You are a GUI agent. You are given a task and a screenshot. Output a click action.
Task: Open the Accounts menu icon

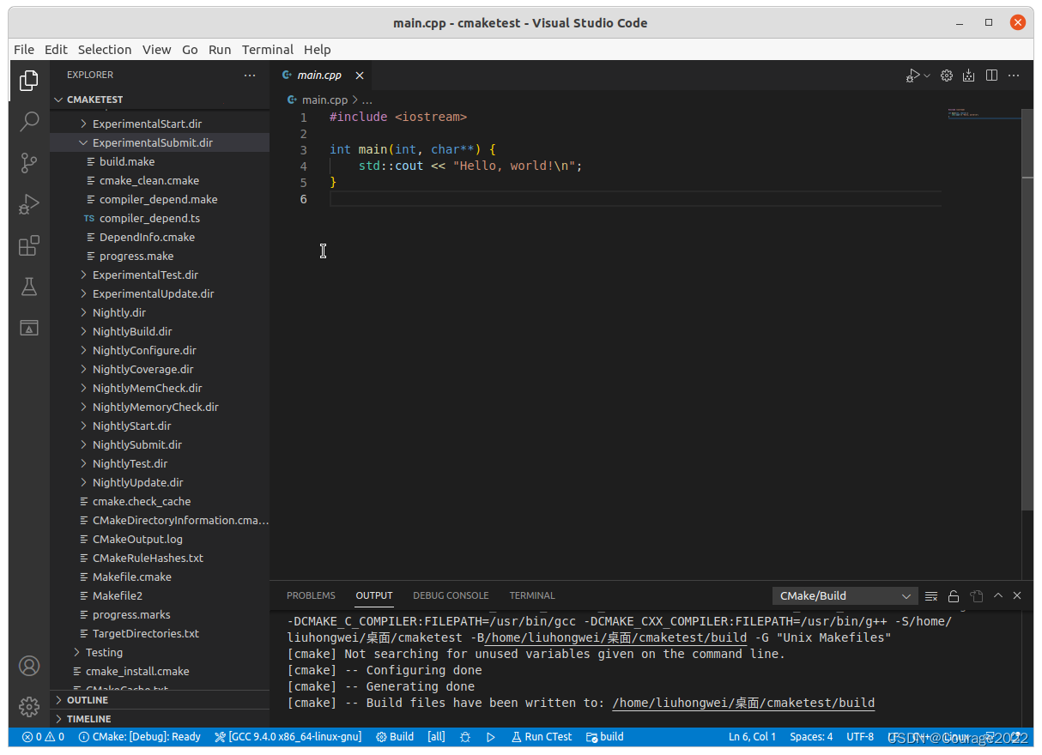(x=29, y=666)
